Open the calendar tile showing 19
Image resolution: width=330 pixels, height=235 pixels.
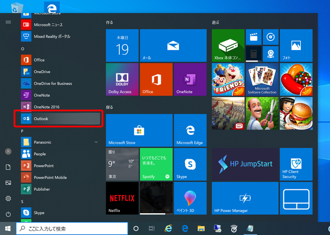pyautogui.click(x=122, y=45)
